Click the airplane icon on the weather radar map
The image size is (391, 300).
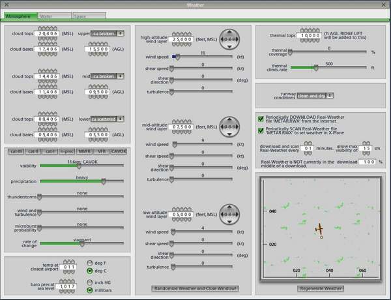(x=319, y=229)
